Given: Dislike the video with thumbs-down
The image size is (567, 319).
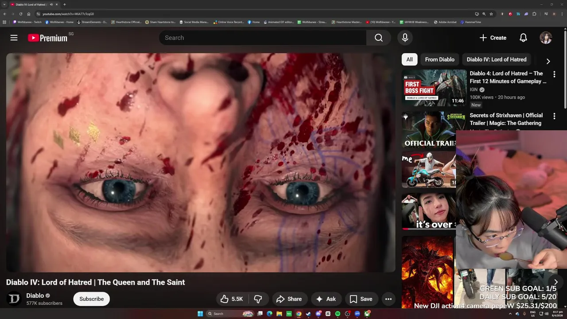Looking at the screenshot, I should pyautogui.click(x=258, y=299).
